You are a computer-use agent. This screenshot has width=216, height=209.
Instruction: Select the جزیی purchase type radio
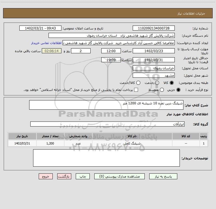point(178,90)
